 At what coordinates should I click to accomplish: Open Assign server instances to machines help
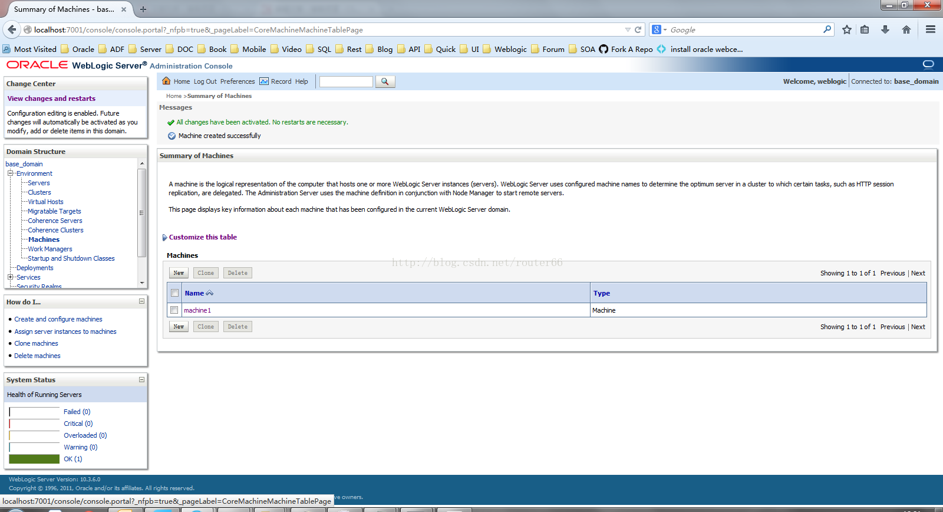65,332
